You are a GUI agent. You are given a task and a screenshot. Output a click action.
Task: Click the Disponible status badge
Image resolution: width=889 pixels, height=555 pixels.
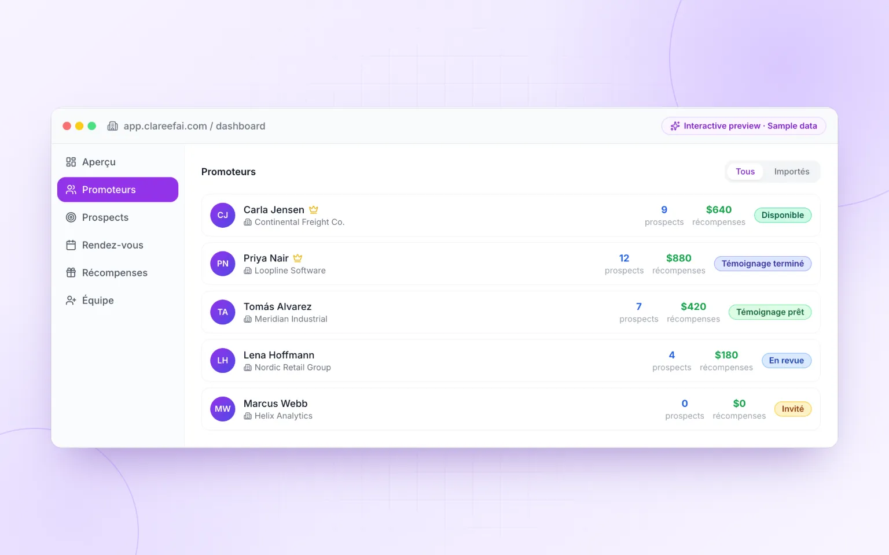tap(783, 215)
